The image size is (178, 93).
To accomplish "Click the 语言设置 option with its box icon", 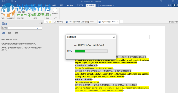I will pyautogui.click(x=20, y=12).
